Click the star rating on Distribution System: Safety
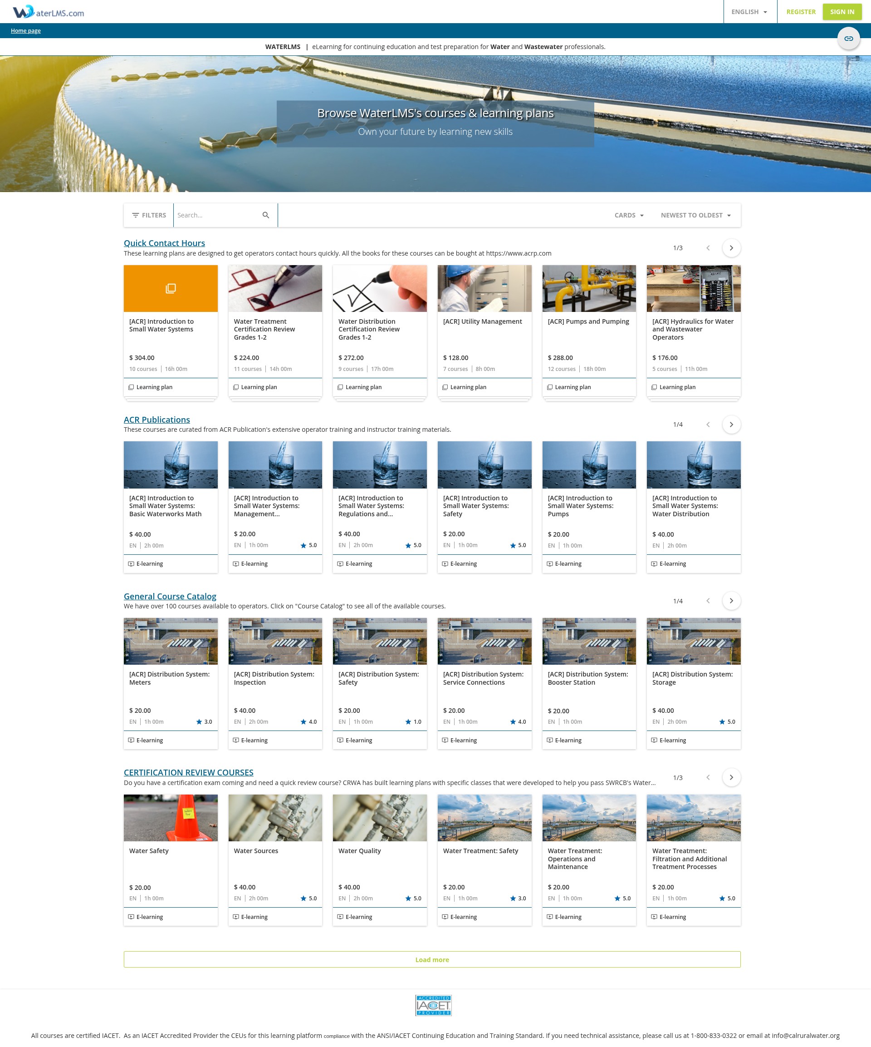 [413, 721]
